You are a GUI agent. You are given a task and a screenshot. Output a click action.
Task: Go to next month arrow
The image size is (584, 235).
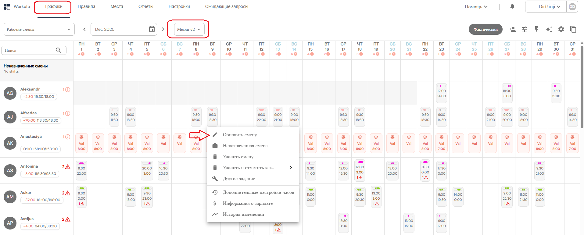tap(163, 29)
